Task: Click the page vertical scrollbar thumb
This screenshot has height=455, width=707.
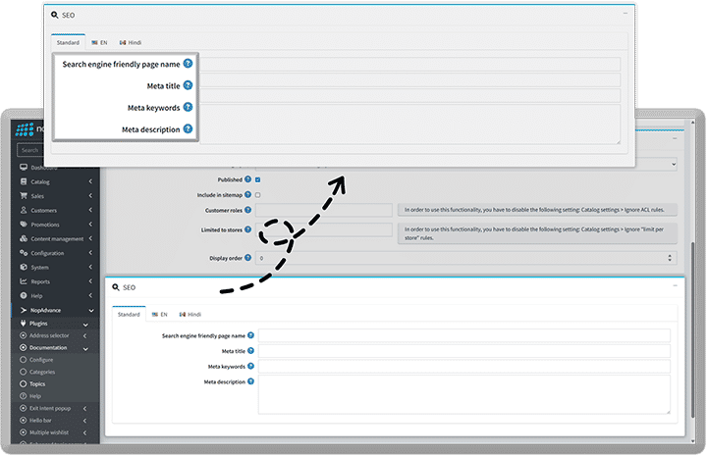Action: tap(692, 329)
